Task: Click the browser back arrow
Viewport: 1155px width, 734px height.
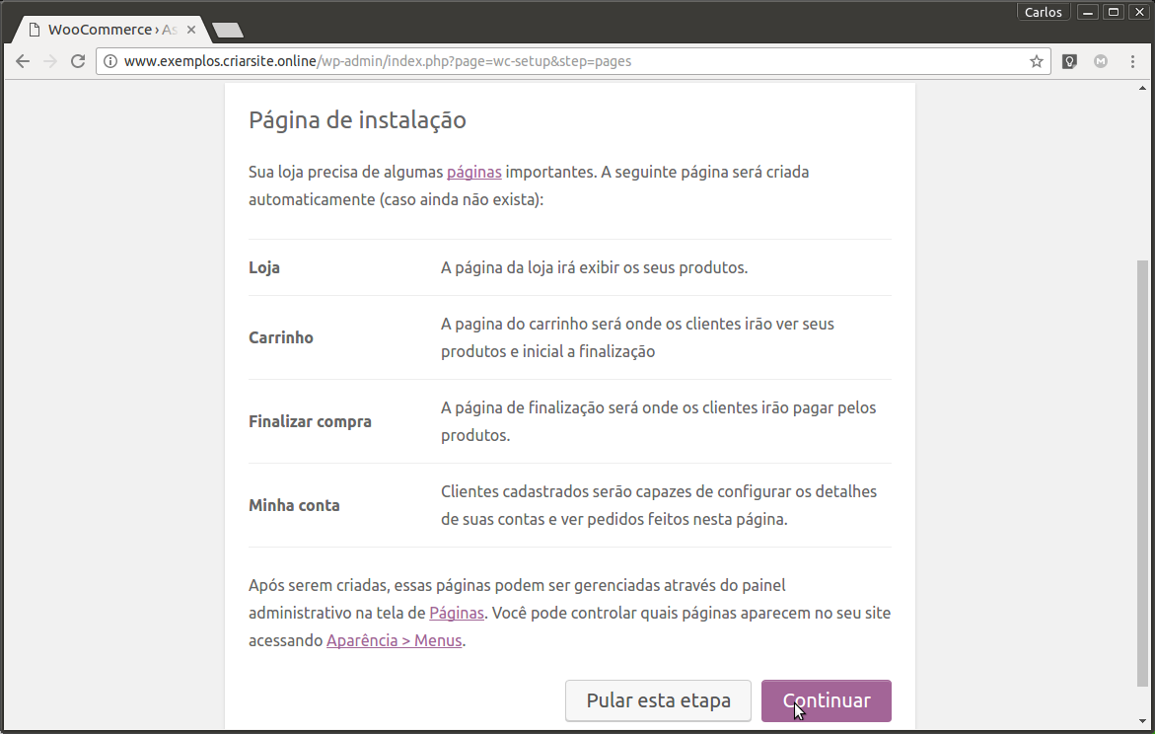Action: tap(23, 61)
